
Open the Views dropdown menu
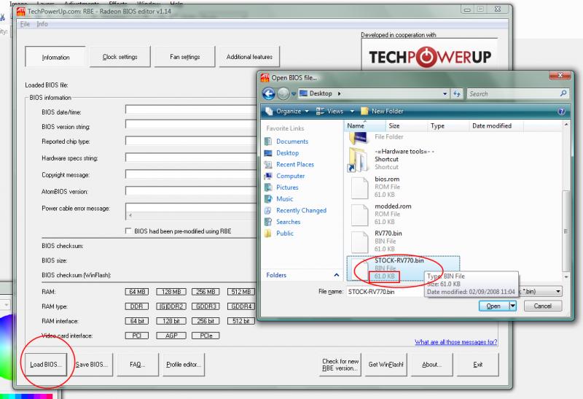point(335,112)
